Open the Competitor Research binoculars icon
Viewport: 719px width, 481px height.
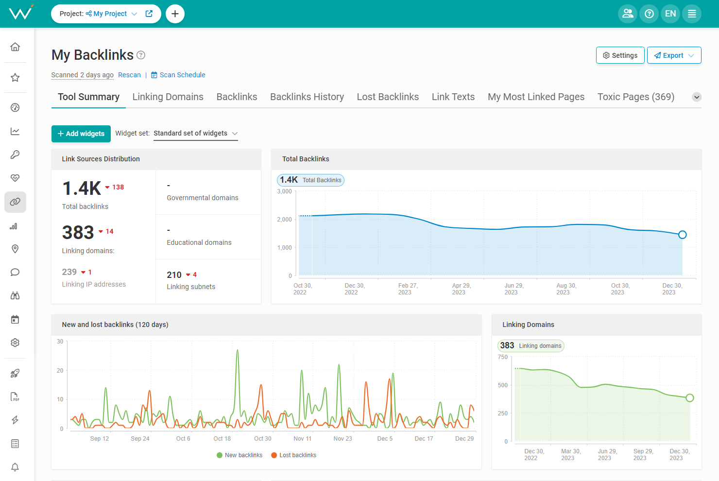tap(15, 295)
